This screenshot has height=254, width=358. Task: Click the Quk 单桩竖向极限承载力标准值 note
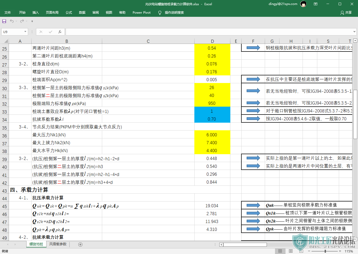[x=301, y=205]
